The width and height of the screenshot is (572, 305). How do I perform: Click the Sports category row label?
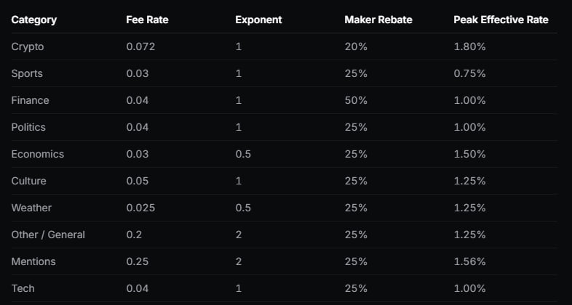pos(28,73)
